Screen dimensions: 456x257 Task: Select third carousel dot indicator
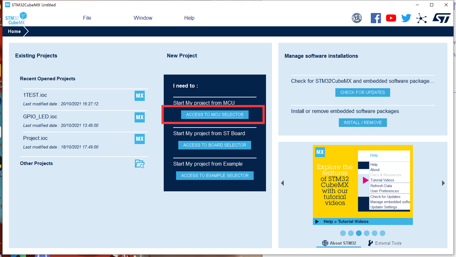359,233
